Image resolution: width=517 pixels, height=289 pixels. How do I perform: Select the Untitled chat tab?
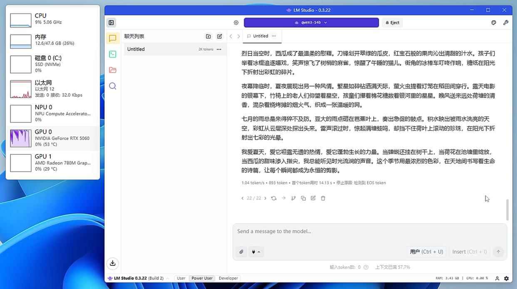[x=260, y=36]
